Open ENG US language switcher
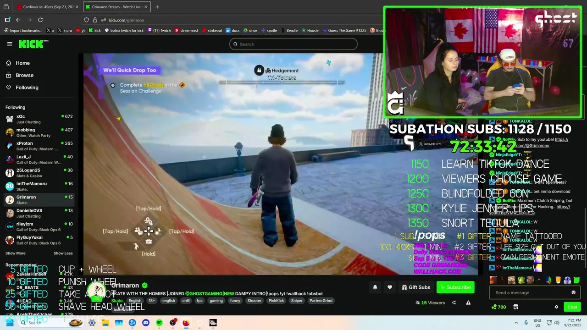Screen dimensions: 587x330 (x=538, y=323)
